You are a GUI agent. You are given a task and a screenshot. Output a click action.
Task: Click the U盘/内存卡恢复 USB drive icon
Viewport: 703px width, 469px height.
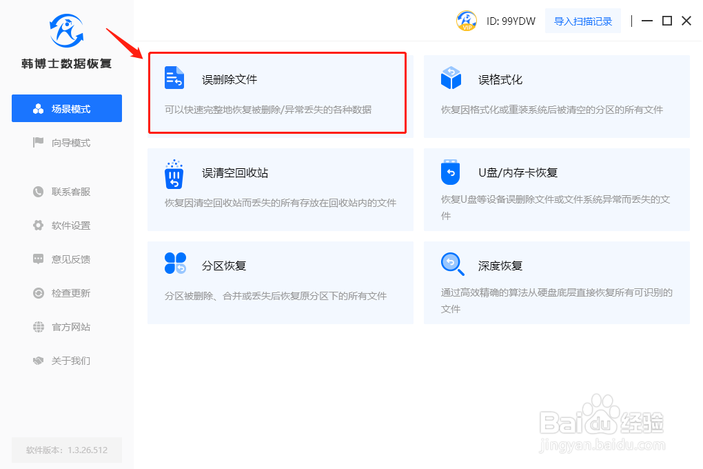(x=450, y=172)
